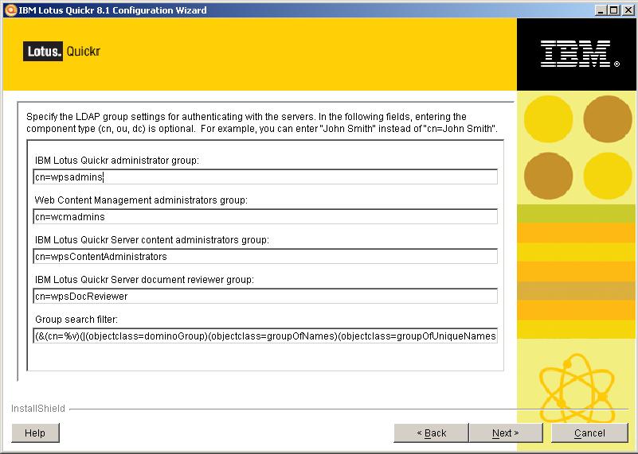Go back with the Back button
The height and width of the screenshot is (454, 638).
click(x=431, y=433)
